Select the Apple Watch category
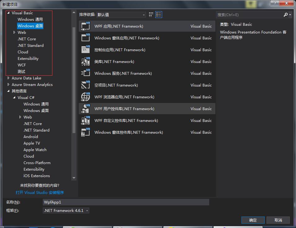 [35, 150]
